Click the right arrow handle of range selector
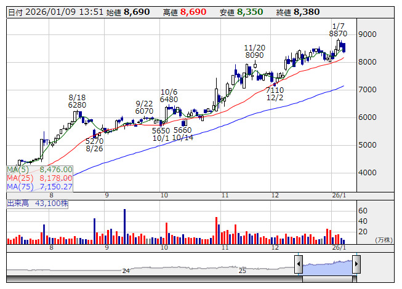Image resolution: width=402 pixels, height=289 pixels. [356, 264]
